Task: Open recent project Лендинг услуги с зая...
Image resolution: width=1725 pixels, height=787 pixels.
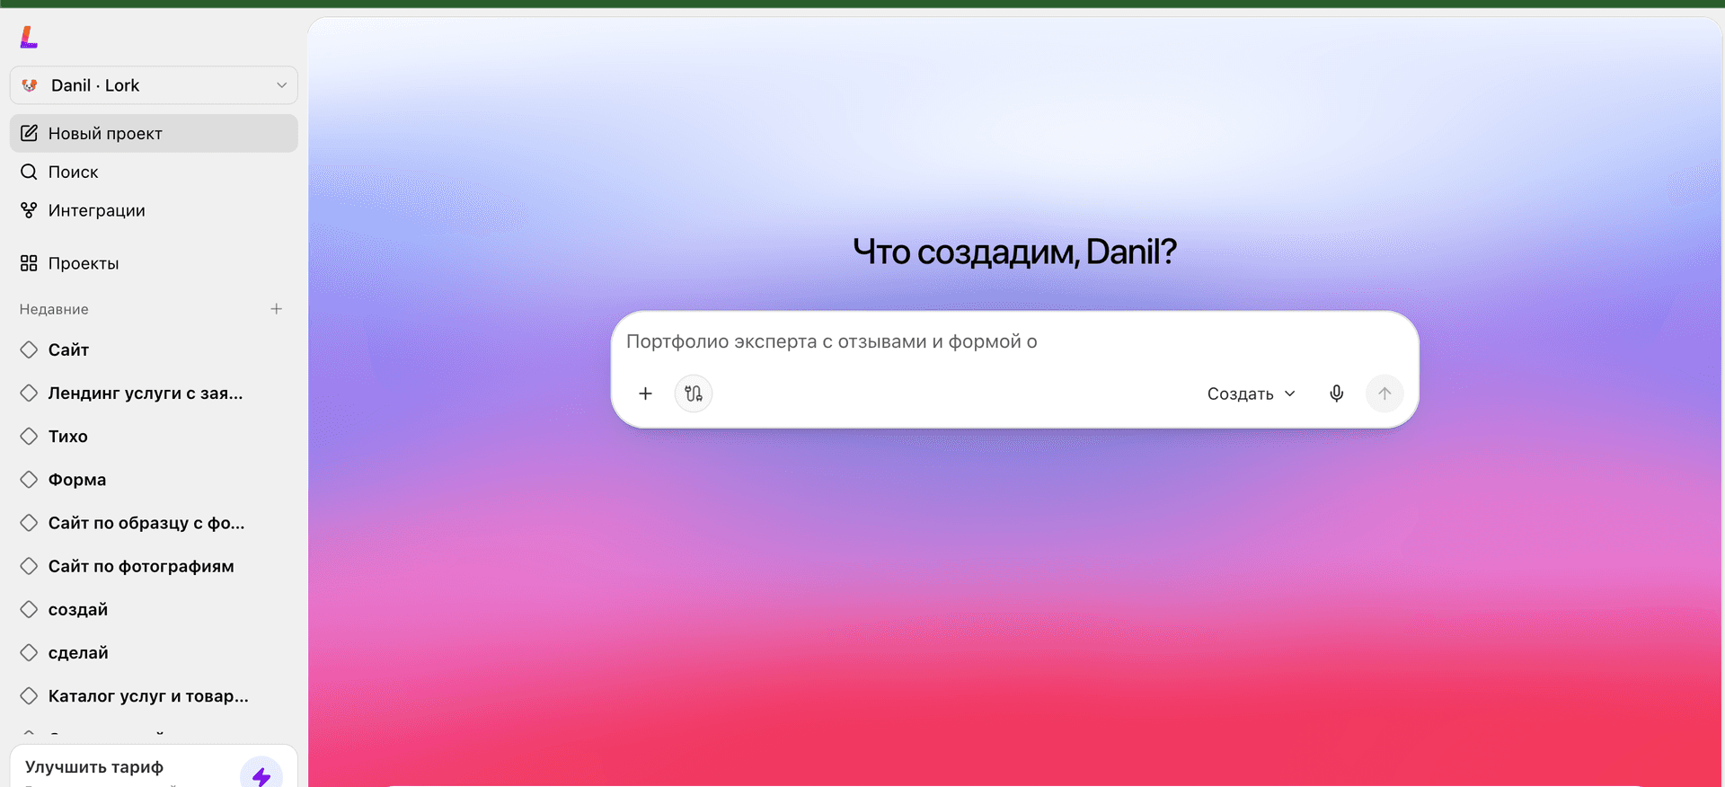Action: coord(154,393)
